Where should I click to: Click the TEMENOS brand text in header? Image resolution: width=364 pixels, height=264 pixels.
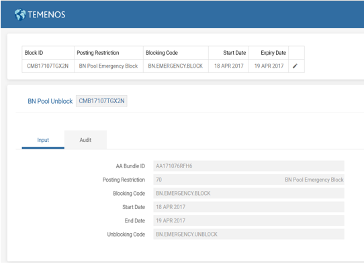click(x=46, y=15)
